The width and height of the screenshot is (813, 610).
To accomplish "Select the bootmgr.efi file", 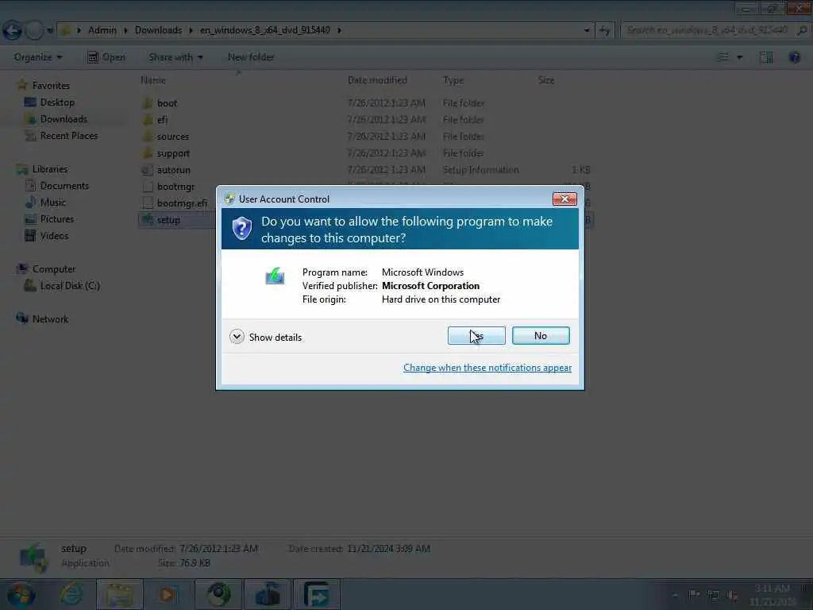I will [x=182, y=203].
